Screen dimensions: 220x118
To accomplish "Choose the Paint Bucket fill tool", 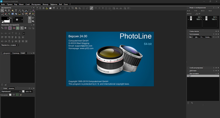I will [x=16, y=14].
